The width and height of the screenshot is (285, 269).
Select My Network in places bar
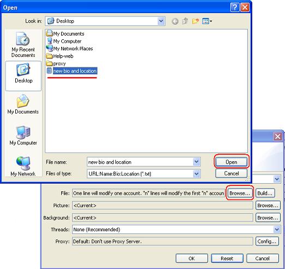click(23, 166)
